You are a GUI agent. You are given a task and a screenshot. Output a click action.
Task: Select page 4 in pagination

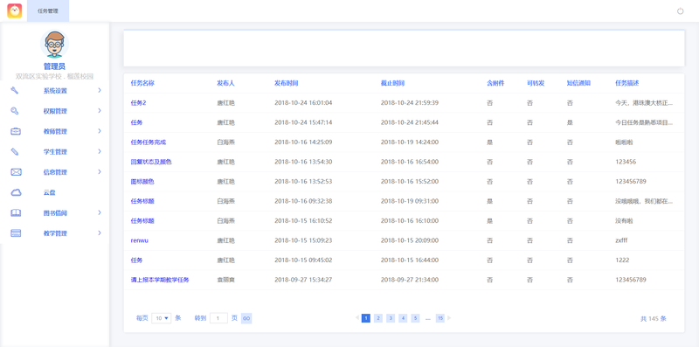[403, 318]
